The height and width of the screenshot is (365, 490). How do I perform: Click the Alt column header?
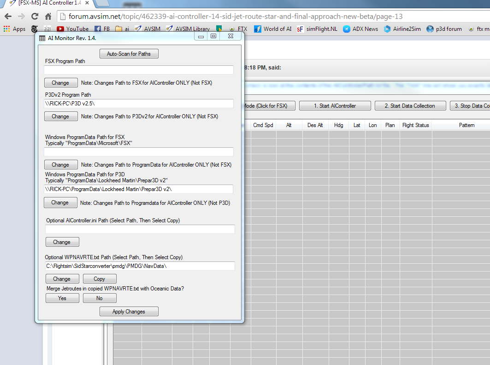click(x=289, y=125)
